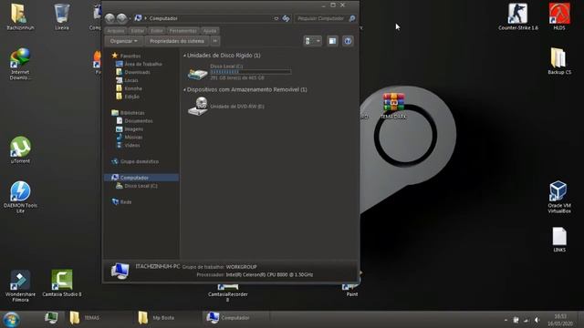Open the network tray icon
The image size is (584, 328).
tap(526, 320)
